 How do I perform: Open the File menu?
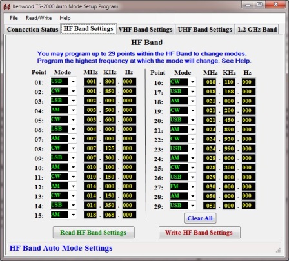coord(14,18)
